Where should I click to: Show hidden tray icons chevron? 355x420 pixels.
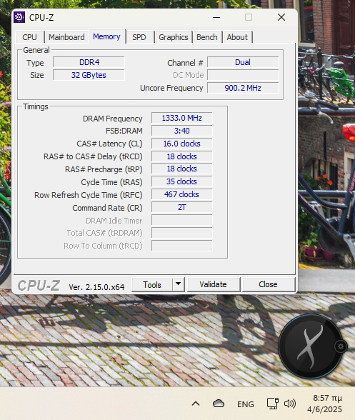[196, 404]
